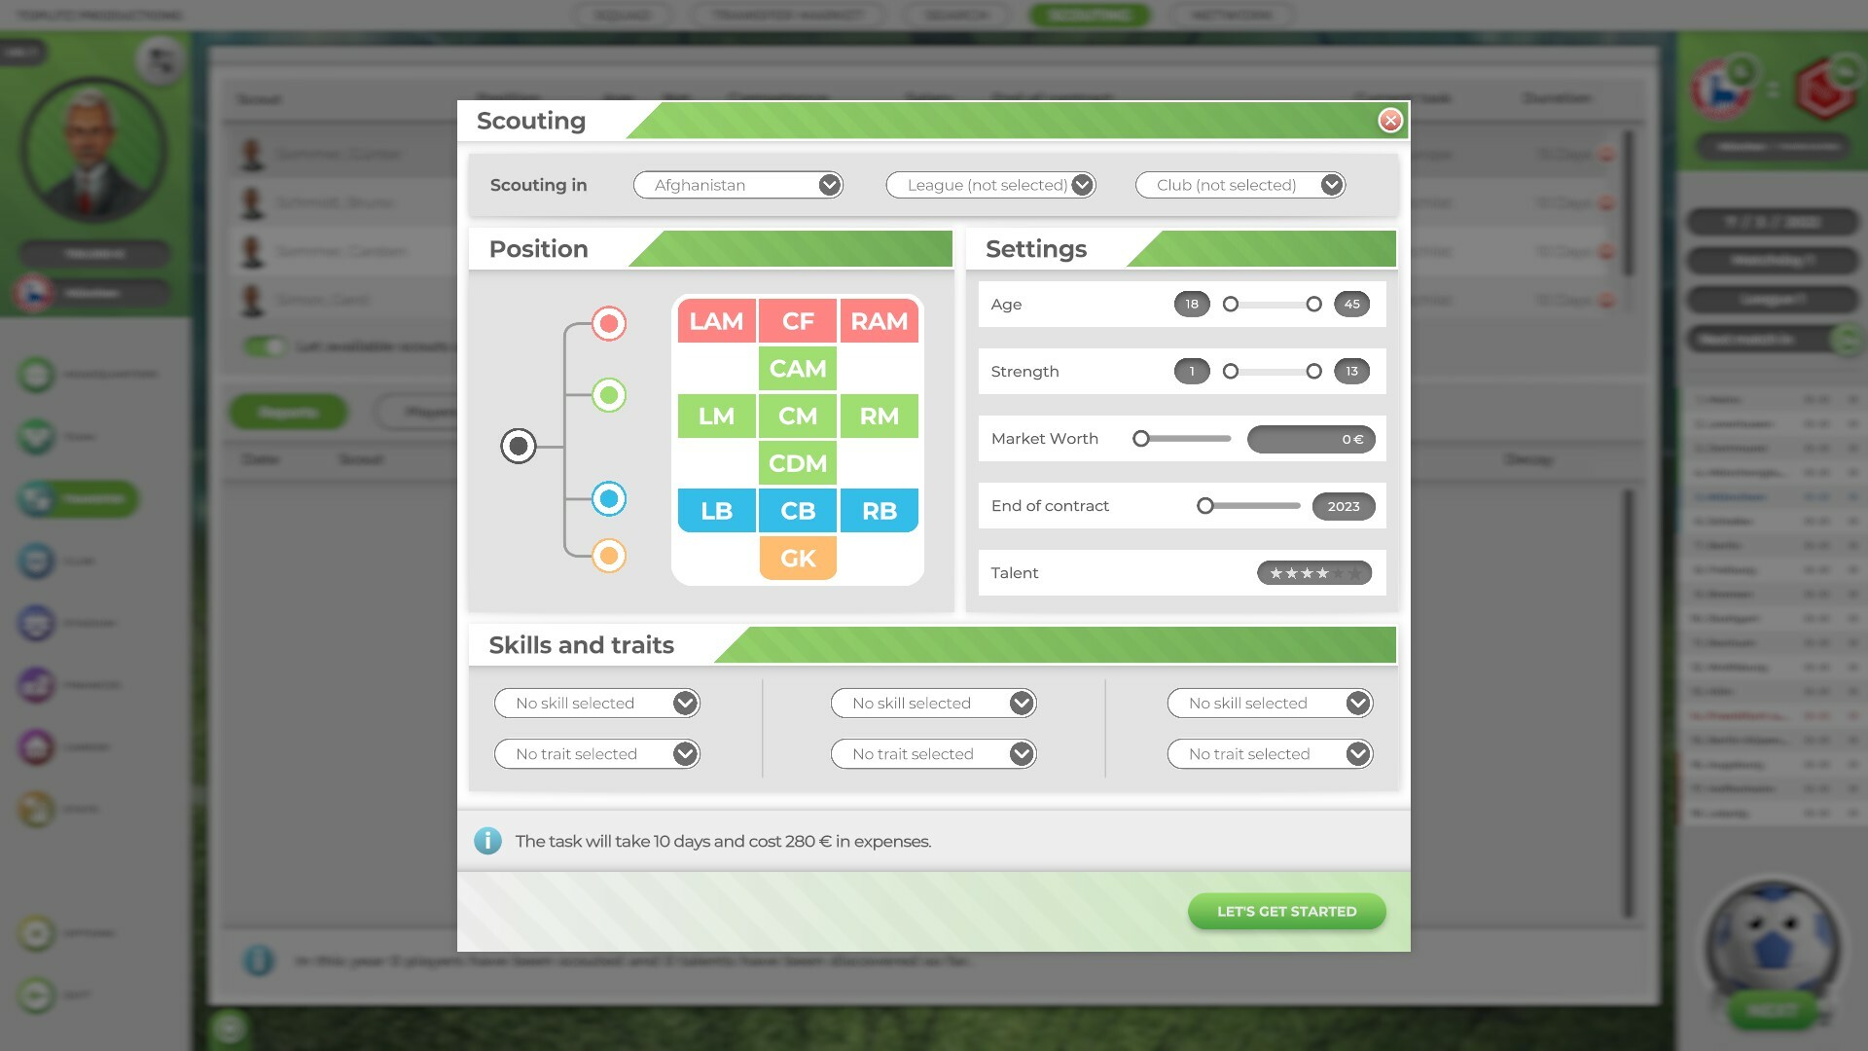
Task: Select the CAM position icon
Action: tap(797, 368)
